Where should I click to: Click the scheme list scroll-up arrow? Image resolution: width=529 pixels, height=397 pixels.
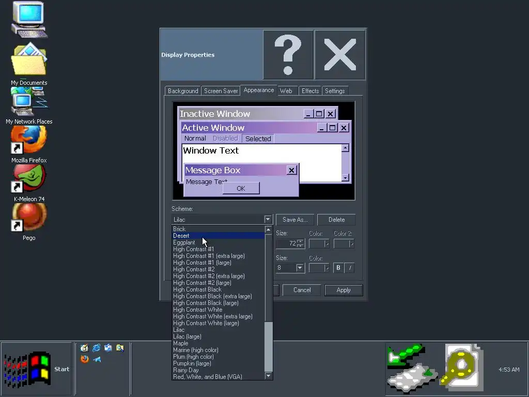point(268,230)
